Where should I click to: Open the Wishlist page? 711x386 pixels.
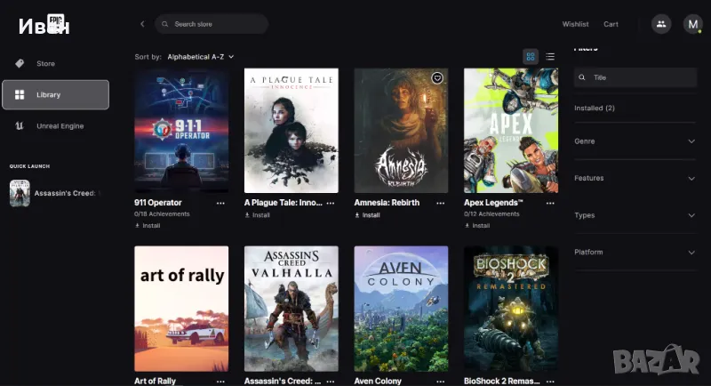tap(575, 24)
